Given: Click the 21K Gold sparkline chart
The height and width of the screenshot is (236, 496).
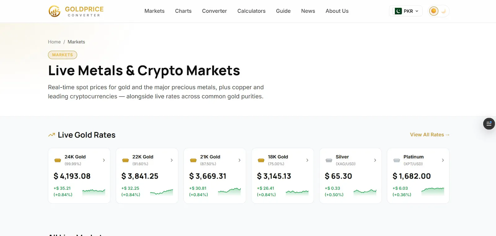Looking at the screenshot, I should click(x=229, y=192).
